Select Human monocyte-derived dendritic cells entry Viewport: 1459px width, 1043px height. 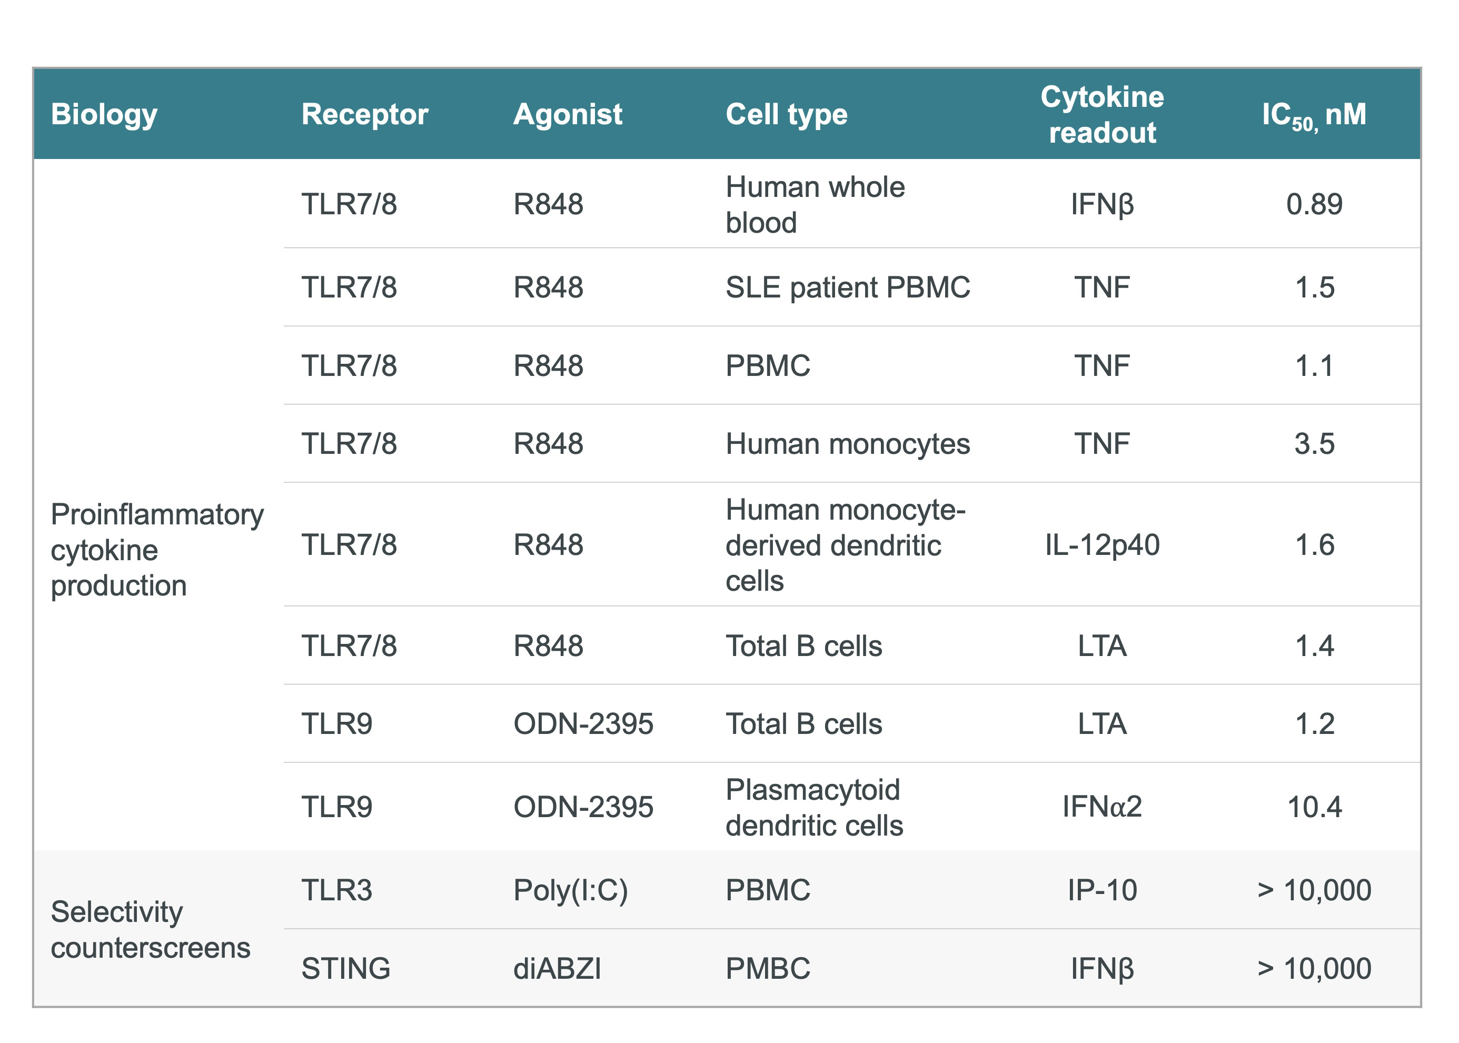tap(845, 544)
